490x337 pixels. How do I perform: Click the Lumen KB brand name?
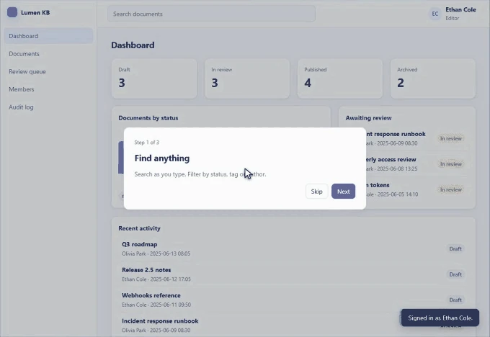35,12
